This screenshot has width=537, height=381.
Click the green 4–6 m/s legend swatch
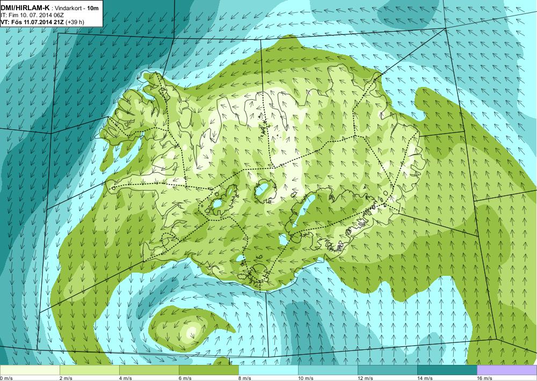click(x=149, y=370)
